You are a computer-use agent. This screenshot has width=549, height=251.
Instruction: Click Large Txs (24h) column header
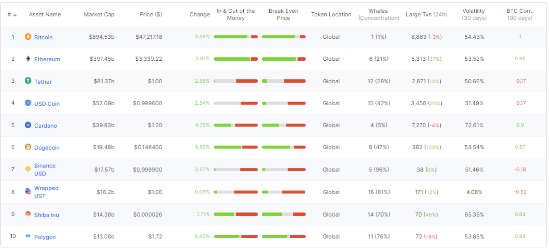click(426, 14)
